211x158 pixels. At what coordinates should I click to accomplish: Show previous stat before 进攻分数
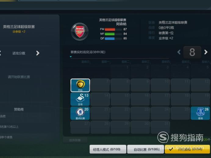[x=0, y=53]
